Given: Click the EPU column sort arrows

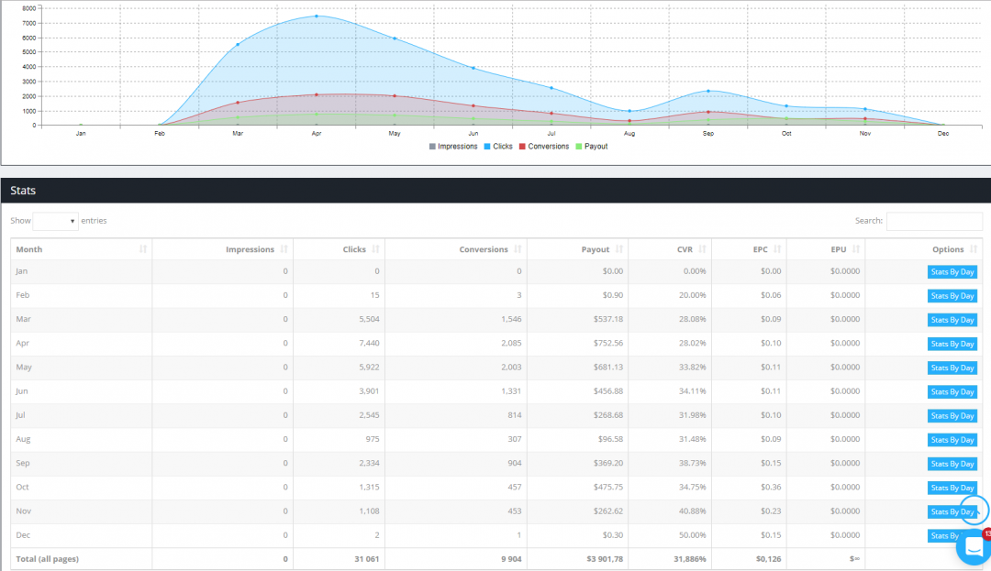Looking at the screenshot, I should [856, 249].
